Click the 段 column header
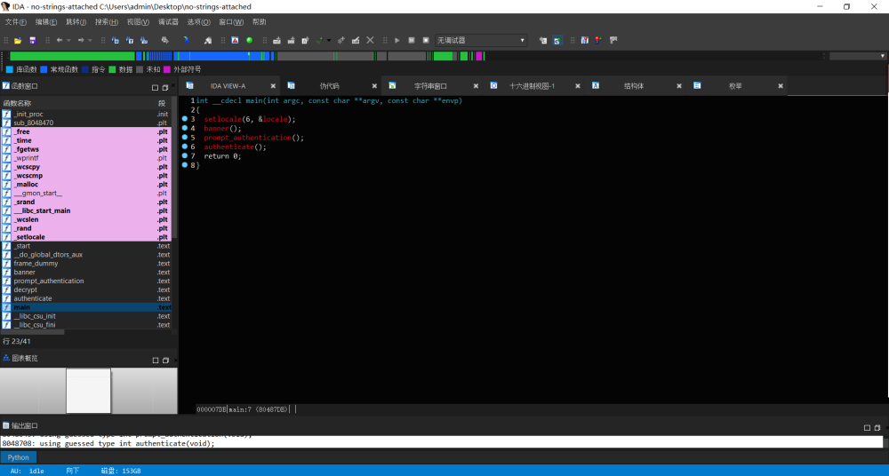Image resolution: width=889 pixels, height=476 pixels. pyautogui.click(x=162, y=103)
